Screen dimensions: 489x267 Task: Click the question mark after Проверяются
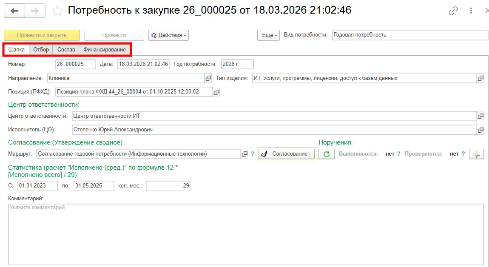click(463, 154)
